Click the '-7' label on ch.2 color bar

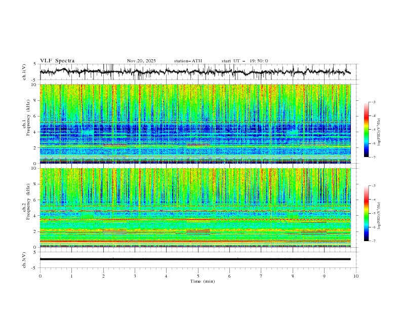tap(373, 241)
